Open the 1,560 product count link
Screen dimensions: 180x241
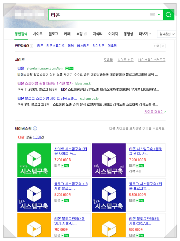[x=37, y=137]
